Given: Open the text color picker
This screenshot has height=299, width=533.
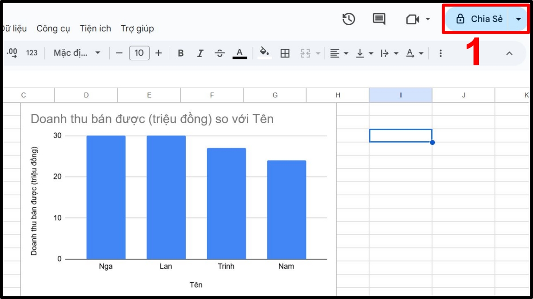Looking at the screenshot, I should click(239, 53).
